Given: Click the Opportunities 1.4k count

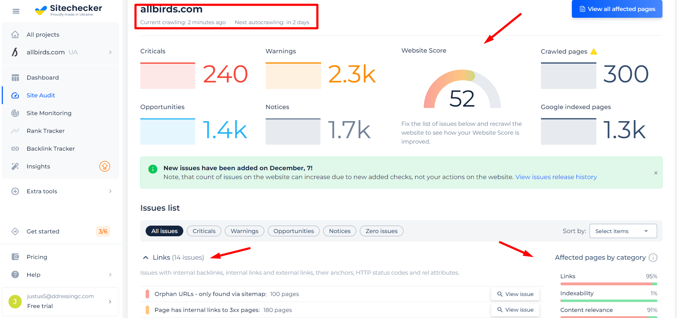Looking at the screenshot, I should 224,130.
